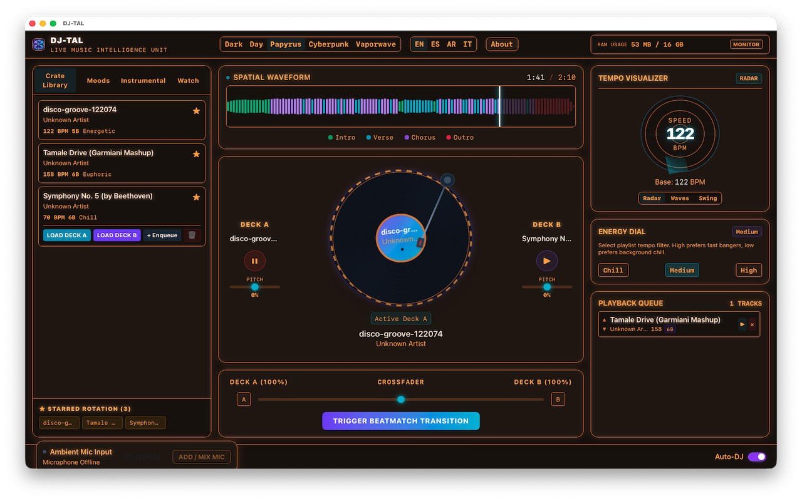Move queued Tamale Drive down

(605, 329)
